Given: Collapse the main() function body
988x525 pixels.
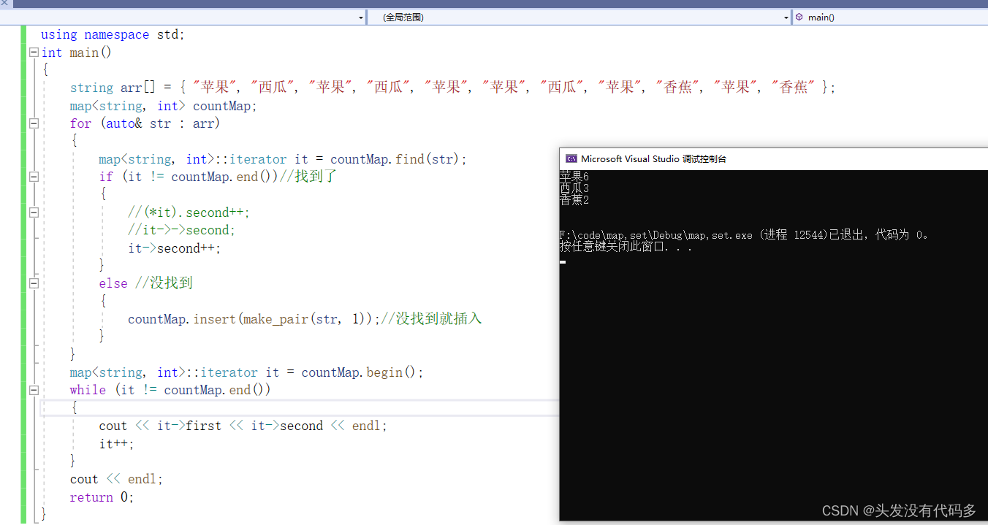Looking at the screenshot, I should point(34,52).
